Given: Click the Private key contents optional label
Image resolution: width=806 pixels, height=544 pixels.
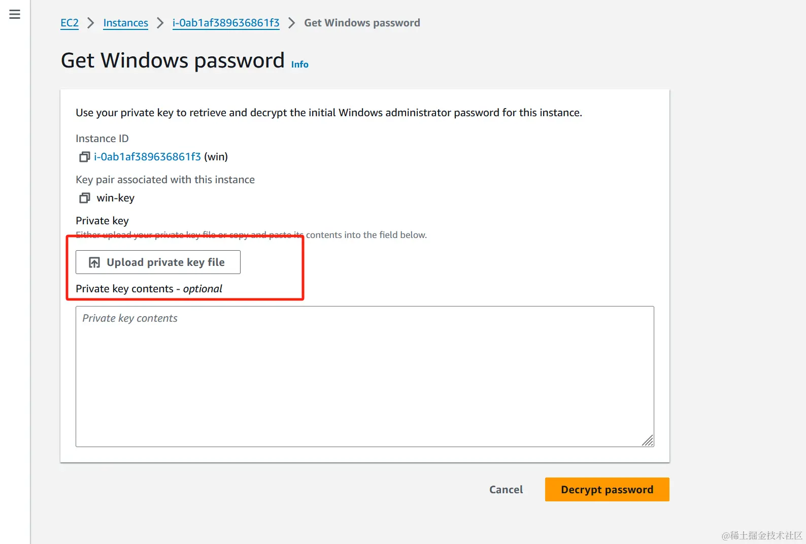Looking at the screenshot, I should pos(149,289).
